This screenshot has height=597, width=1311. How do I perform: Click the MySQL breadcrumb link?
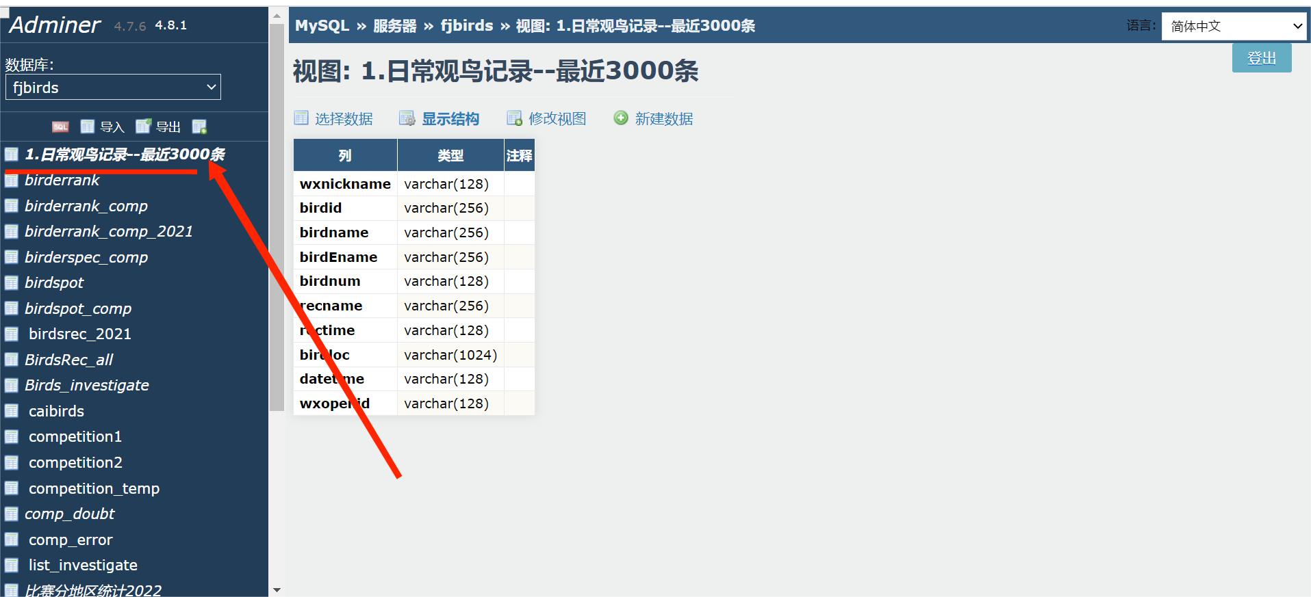(322, 26)
